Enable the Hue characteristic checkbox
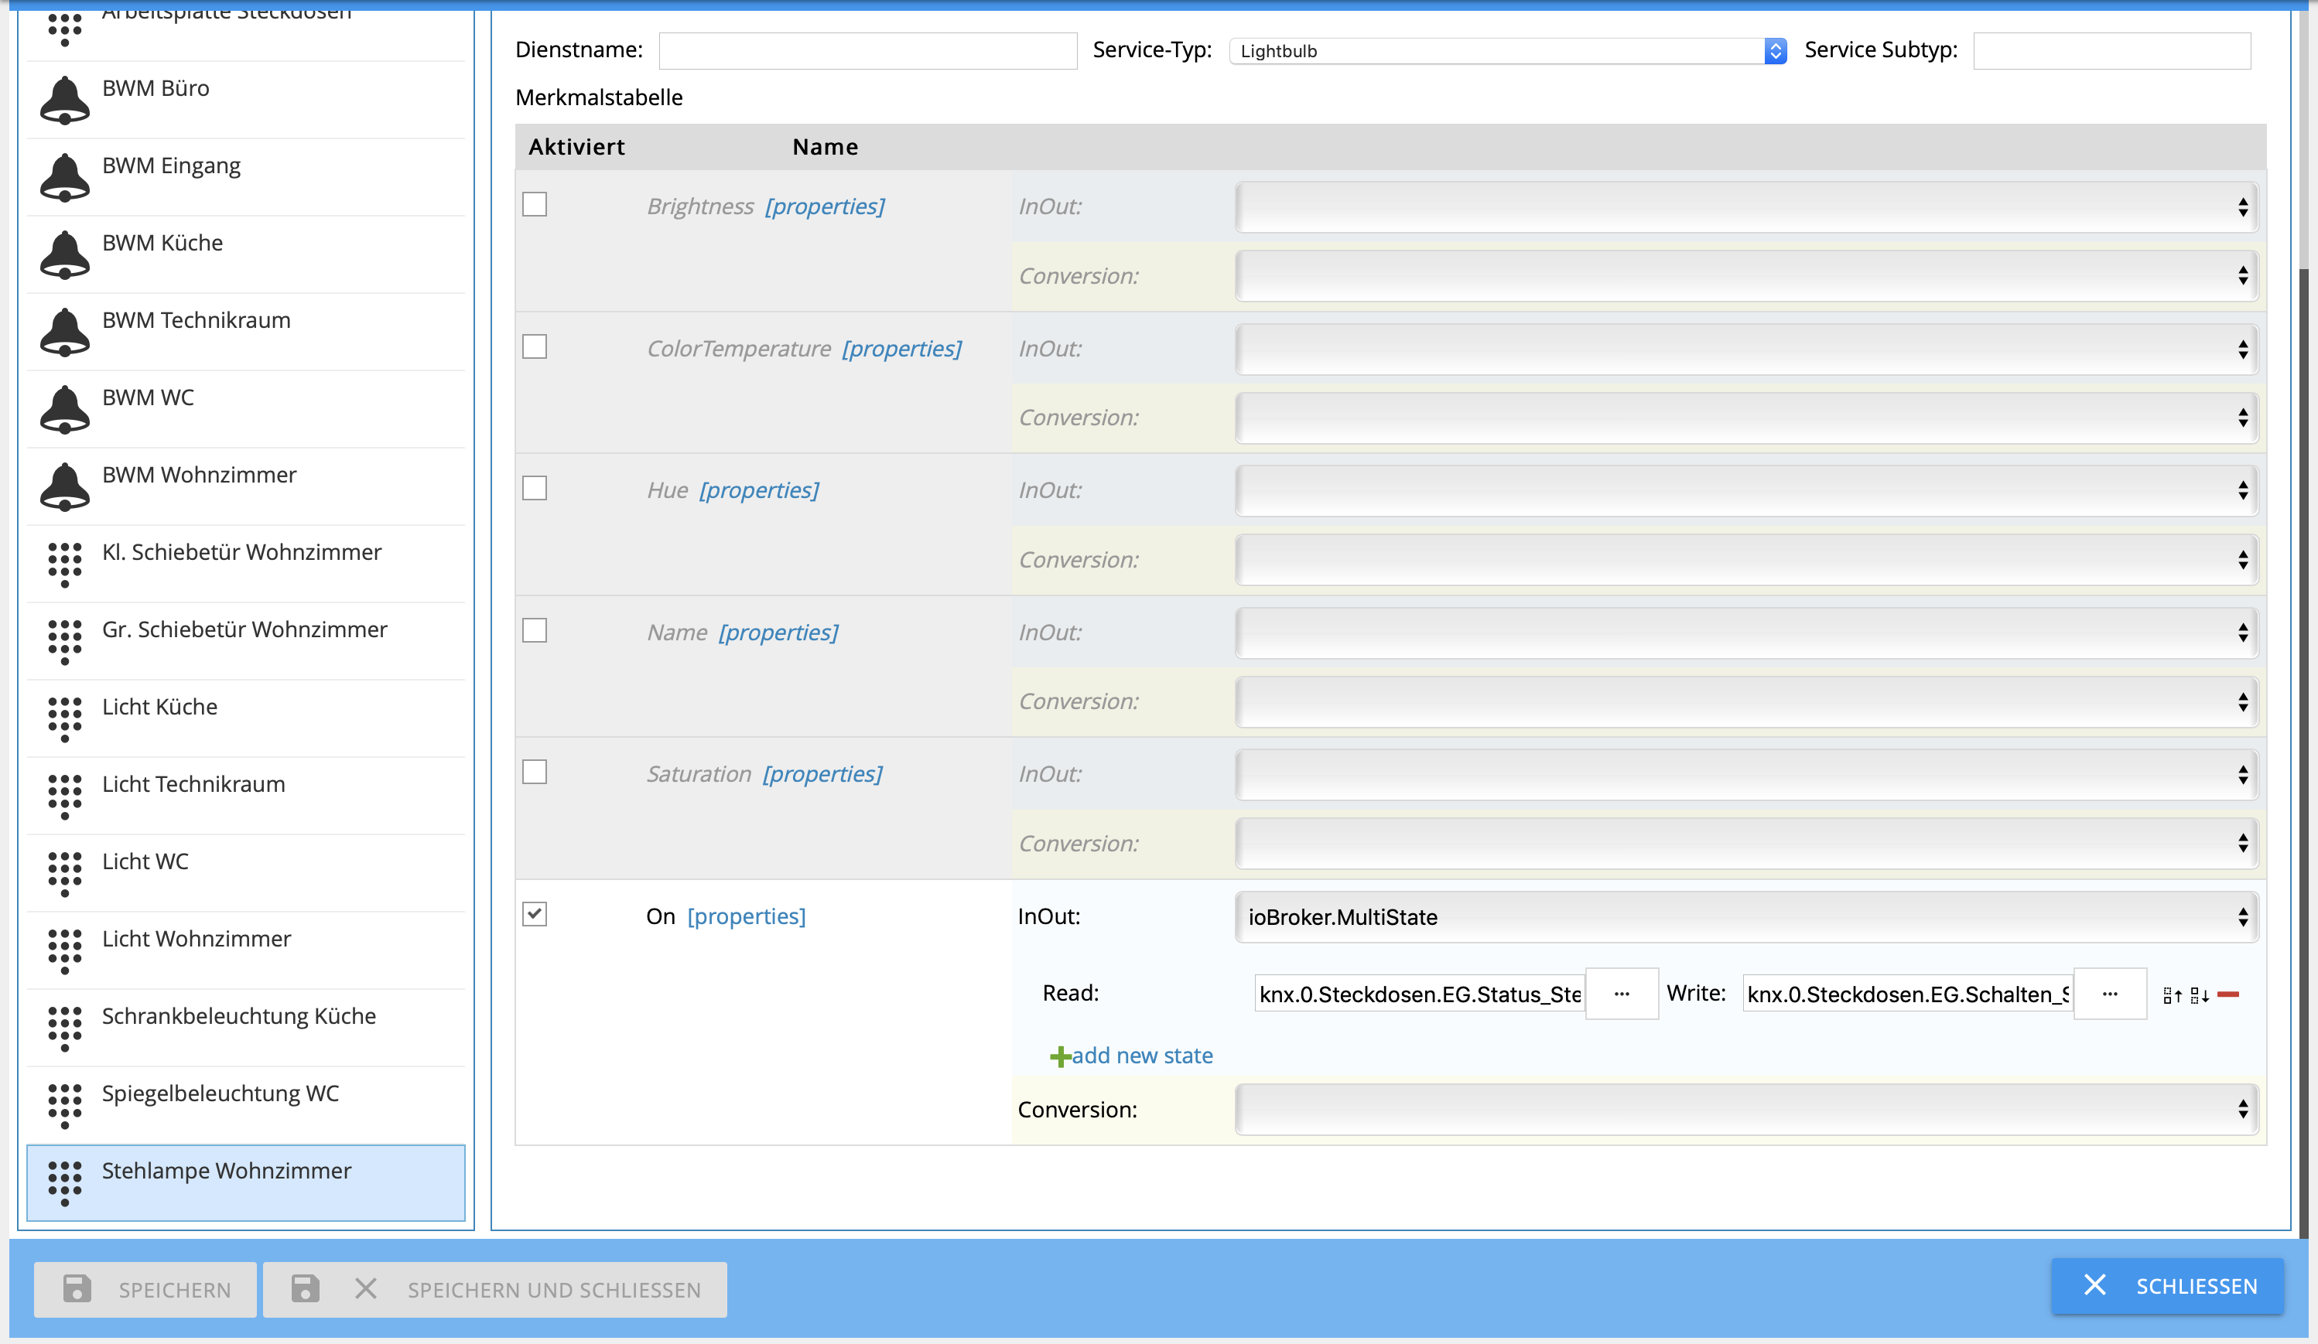The width and height of the screenshot is (2318, 1344). 535,488
